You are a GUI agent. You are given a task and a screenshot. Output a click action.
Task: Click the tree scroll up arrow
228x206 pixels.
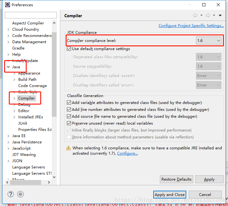coord(54,23)
